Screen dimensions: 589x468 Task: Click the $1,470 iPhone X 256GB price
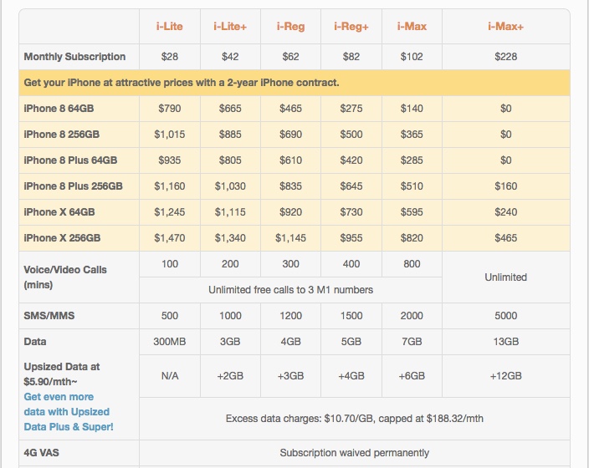coord(169,238)
